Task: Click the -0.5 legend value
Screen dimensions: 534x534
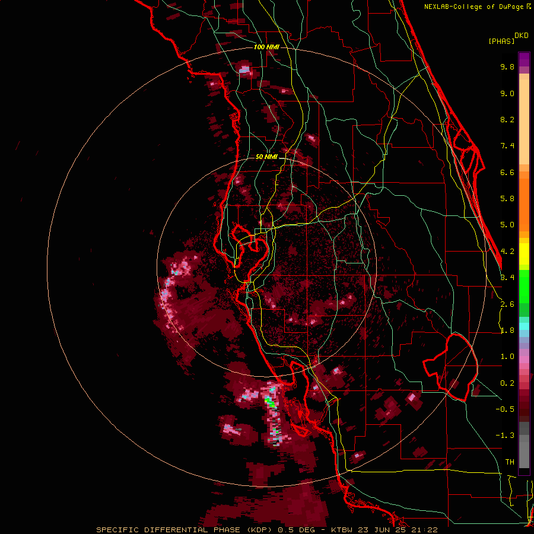Action: point(505,409)
